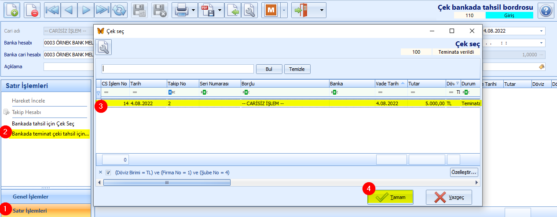Sort by the Seri Numarası column header
Viewport: 557px width, 217px height.
[x=219, y=83]
